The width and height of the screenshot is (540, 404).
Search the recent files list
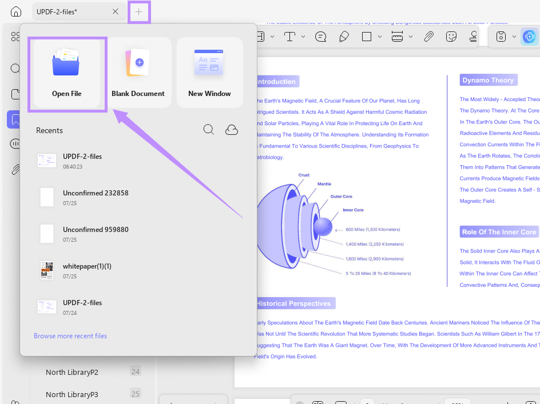[x=208, y=130]
